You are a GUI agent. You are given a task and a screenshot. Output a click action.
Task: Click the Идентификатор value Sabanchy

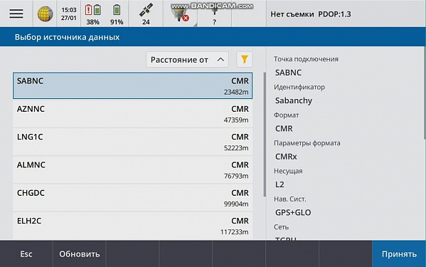(294, 100)
